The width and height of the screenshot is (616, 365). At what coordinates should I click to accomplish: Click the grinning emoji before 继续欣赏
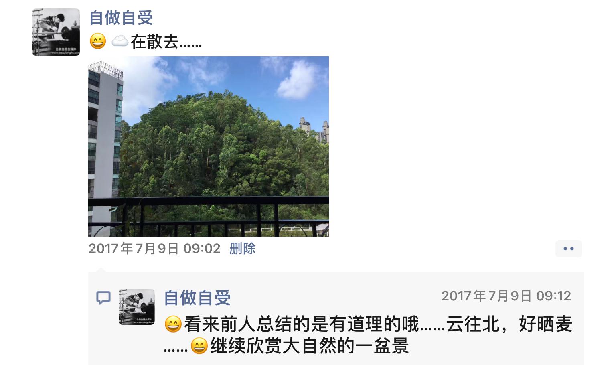(x=199, y=346)
